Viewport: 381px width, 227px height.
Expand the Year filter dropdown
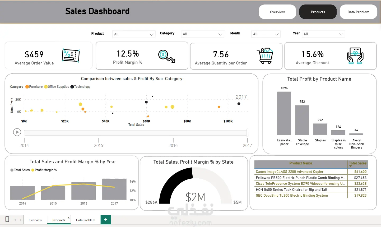coord(323,34)
